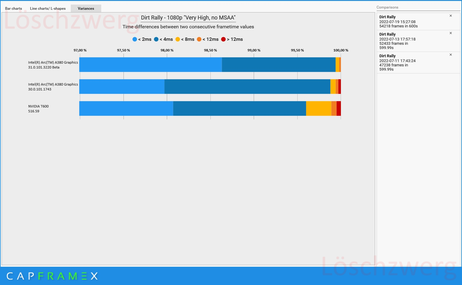Toggle the < 8ms legend marker

coord(178,39)
